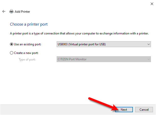Image resolution: width=156 pixels, height=115 pixels.
Task: Click the 'Use an existing port:' label text
Action: click(x=27, y=44)
